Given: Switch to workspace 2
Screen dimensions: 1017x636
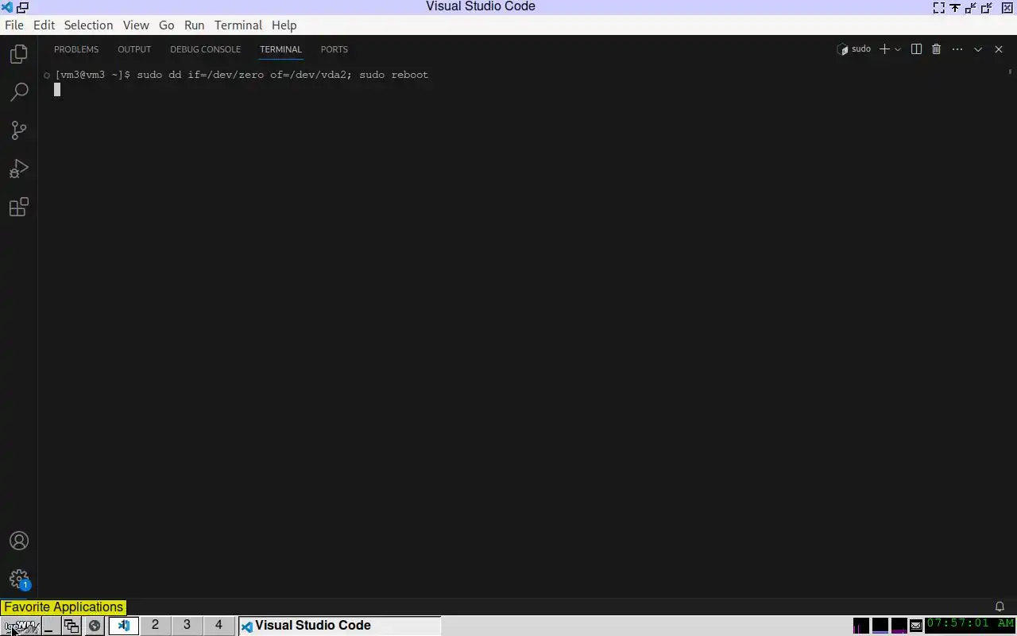Looking at the screenshot, I should [x=155, y=626].
